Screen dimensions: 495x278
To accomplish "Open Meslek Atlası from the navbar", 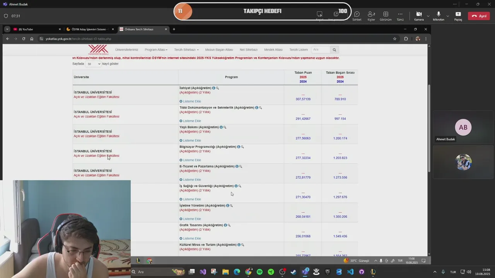I will click(273, 50).
